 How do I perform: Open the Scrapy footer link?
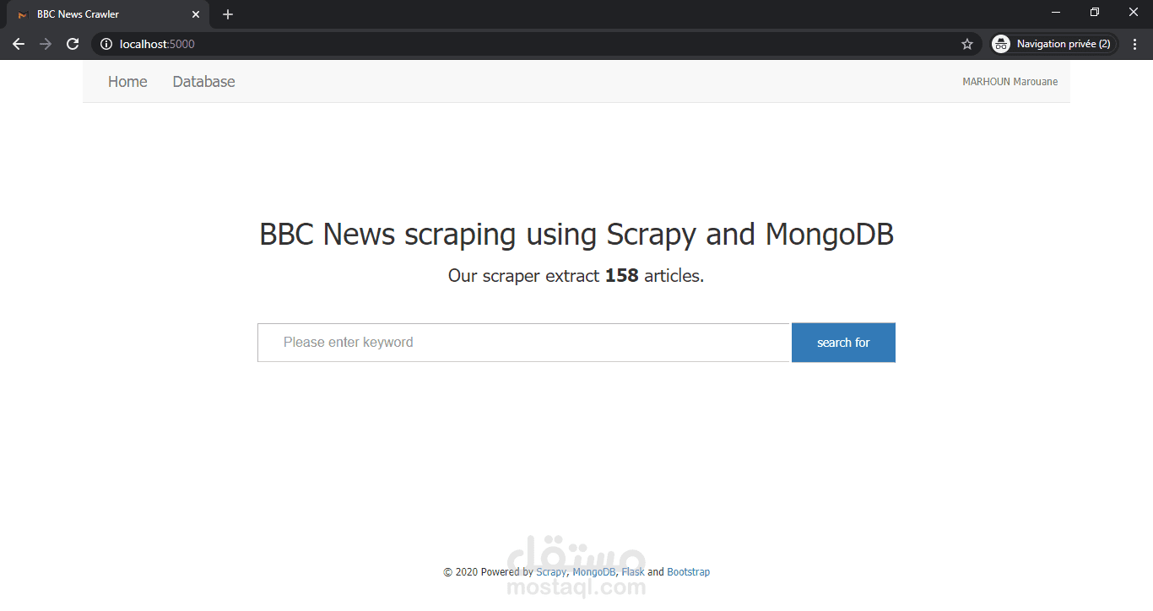tap(551, 571)
